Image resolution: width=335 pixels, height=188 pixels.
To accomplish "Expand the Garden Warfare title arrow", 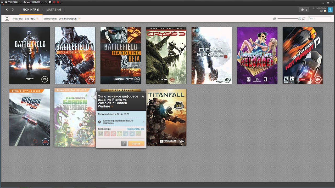I will coord(112,107).
